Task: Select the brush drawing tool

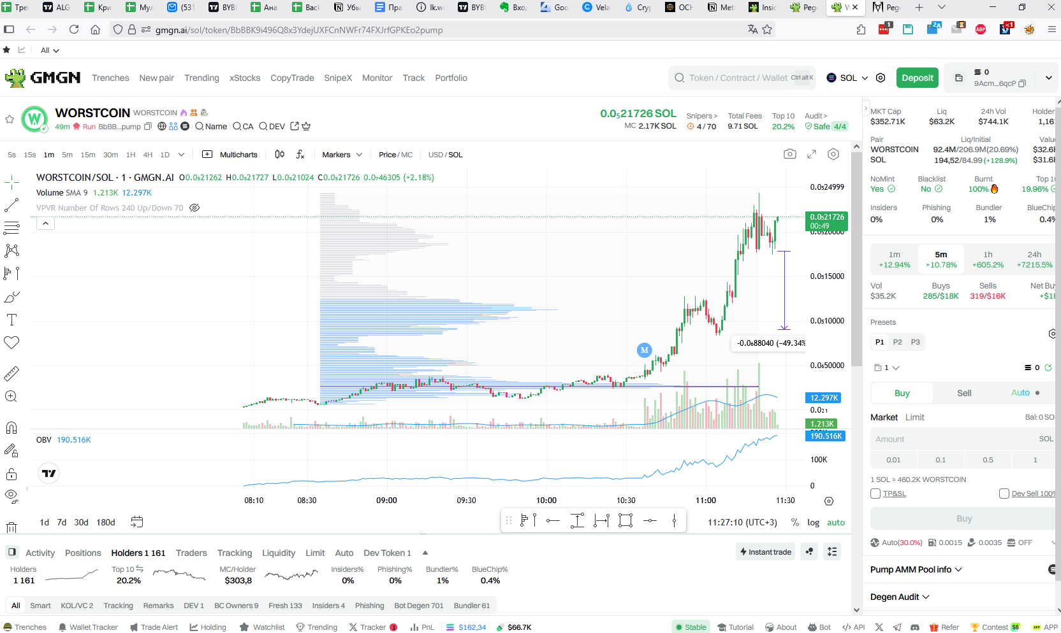Action: click(x=11, y=297)
